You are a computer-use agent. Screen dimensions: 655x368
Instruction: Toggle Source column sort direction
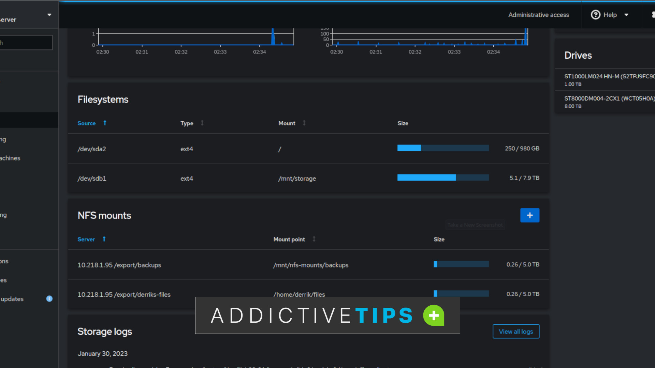click(x=104, y=123)
